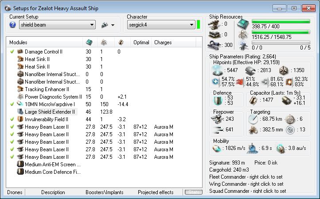320x199 pixels.
Task: Click the powergrid usage bar above 1516.25 / 1548.75
Action: click(281, 32)
